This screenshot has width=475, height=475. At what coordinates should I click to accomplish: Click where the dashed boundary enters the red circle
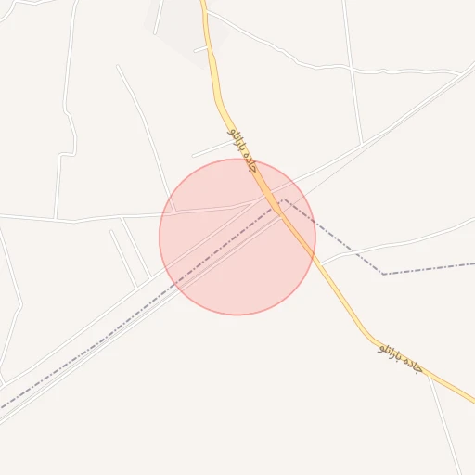(176, 283)
